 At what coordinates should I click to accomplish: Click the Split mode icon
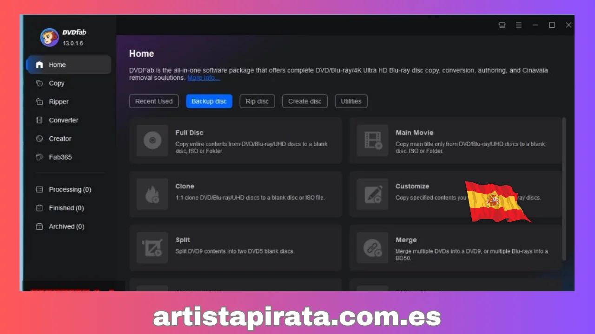tap(152, 248)
